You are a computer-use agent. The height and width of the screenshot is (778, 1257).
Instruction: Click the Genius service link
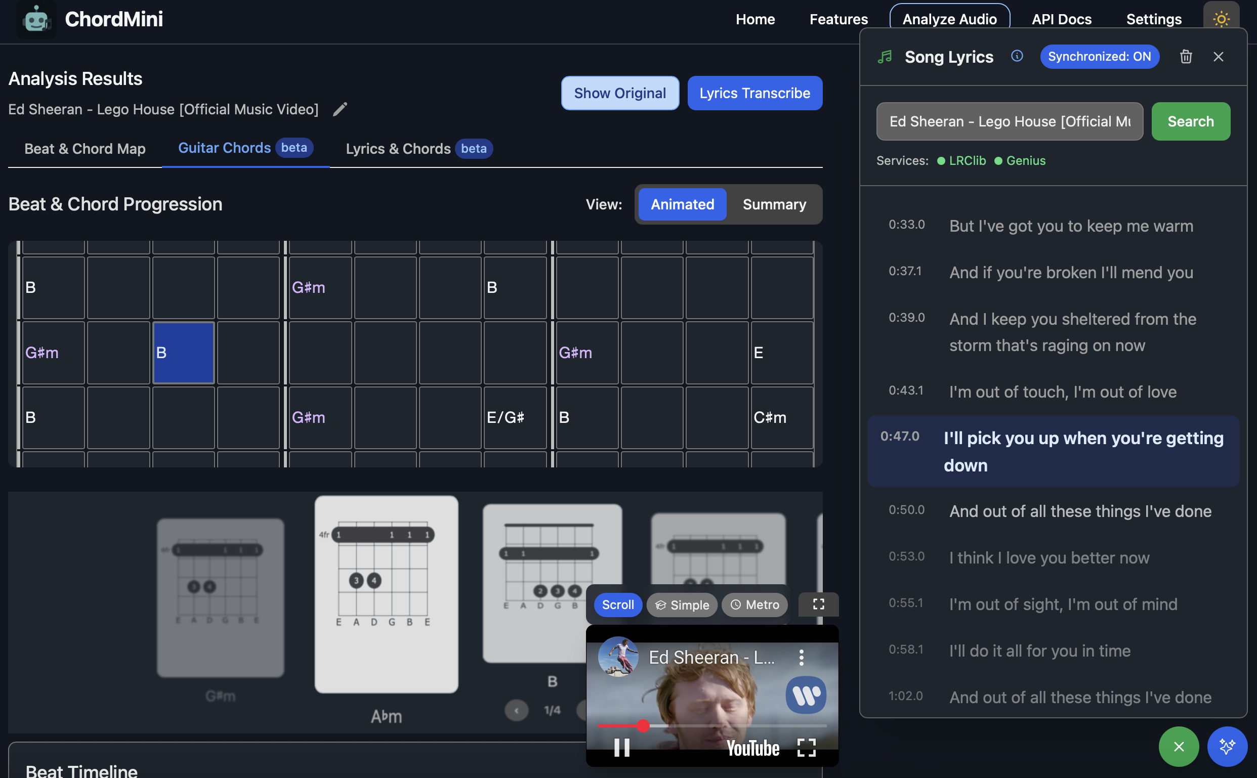1020,160
